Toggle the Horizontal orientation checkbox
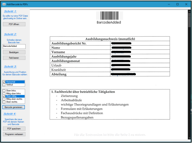192x143 pixels. 4,82
